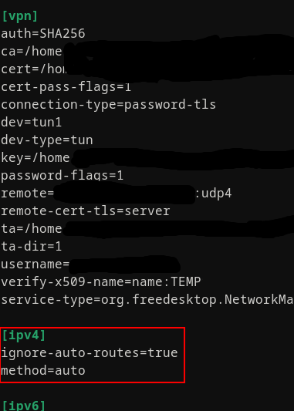Click the ta-dir=1 line
The image size is (294, 411).
pos(32,247)
